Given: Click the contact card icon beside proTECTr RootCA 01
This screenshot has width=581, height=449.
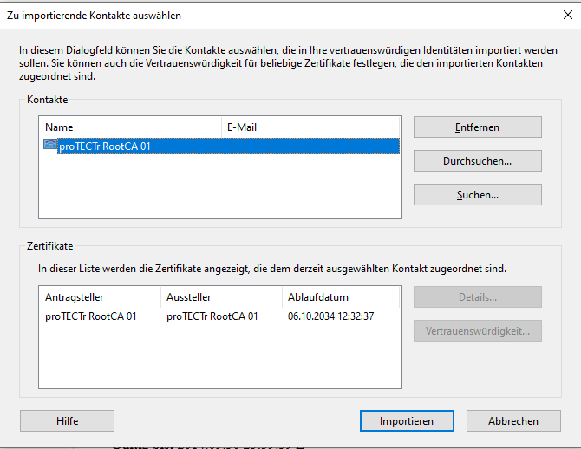Looking at the screenshot, I should tap(50, 146).
